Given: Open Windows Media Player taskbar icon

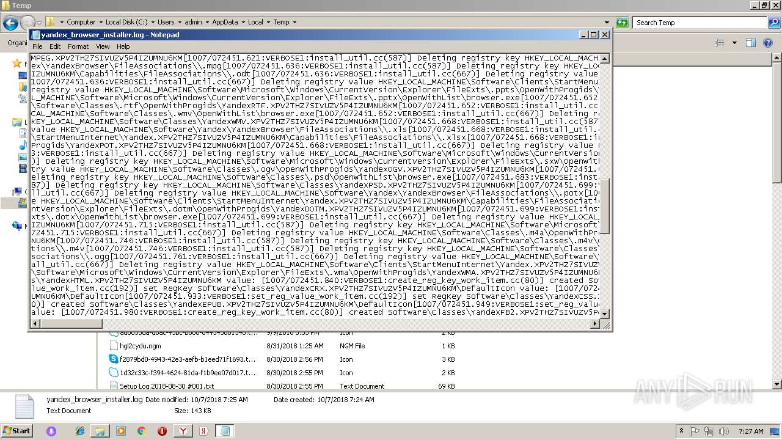Looking at the screenshot, I should pyautogui.click(x=121, y=431).
